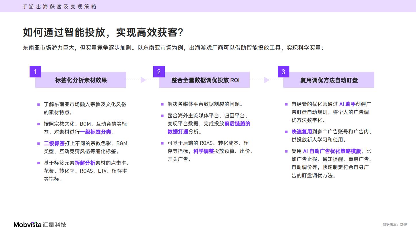Click the intro sentence starting with 东南亚市场潜力巨大
The image size is (416, 232).
tap(173, 48)
